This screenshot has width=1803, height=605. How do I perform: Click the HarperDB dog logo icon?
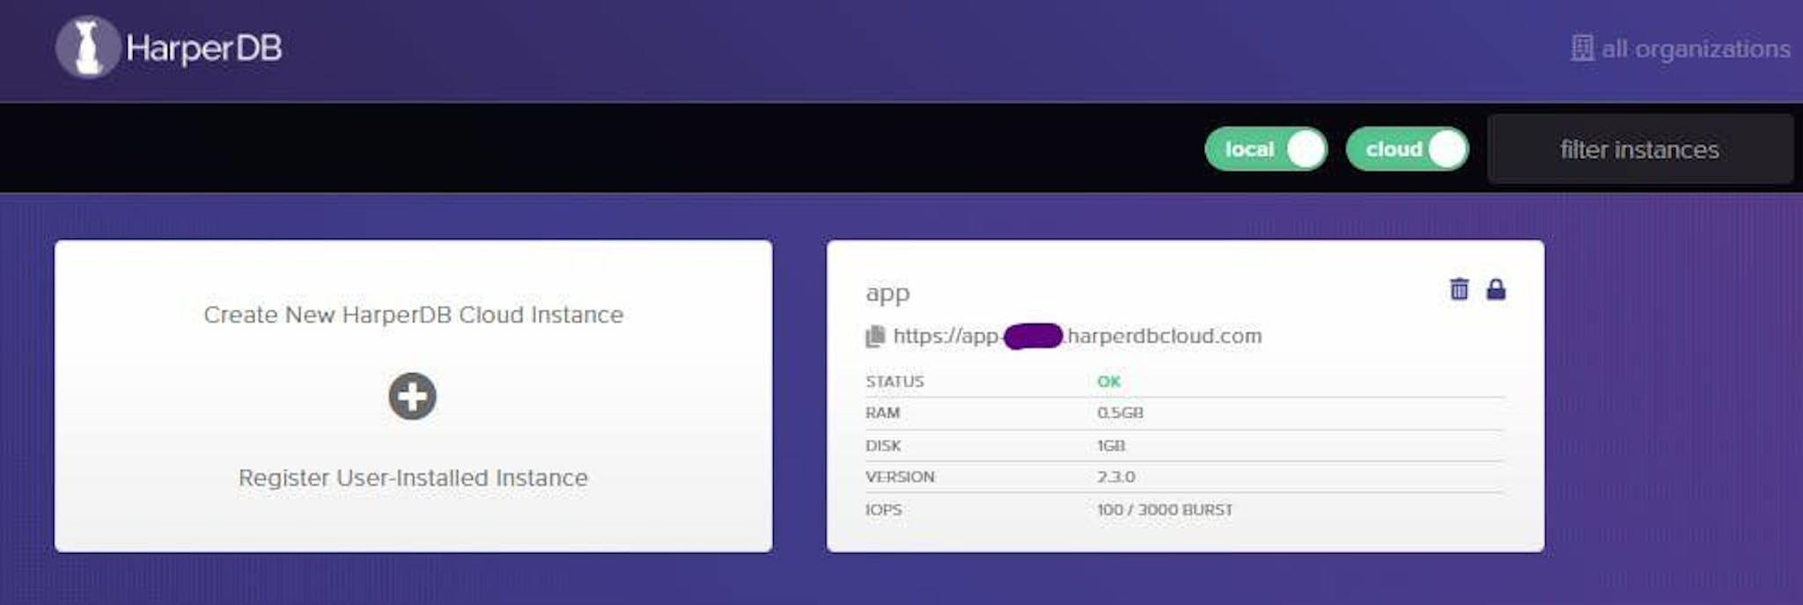tap(87, 47)
